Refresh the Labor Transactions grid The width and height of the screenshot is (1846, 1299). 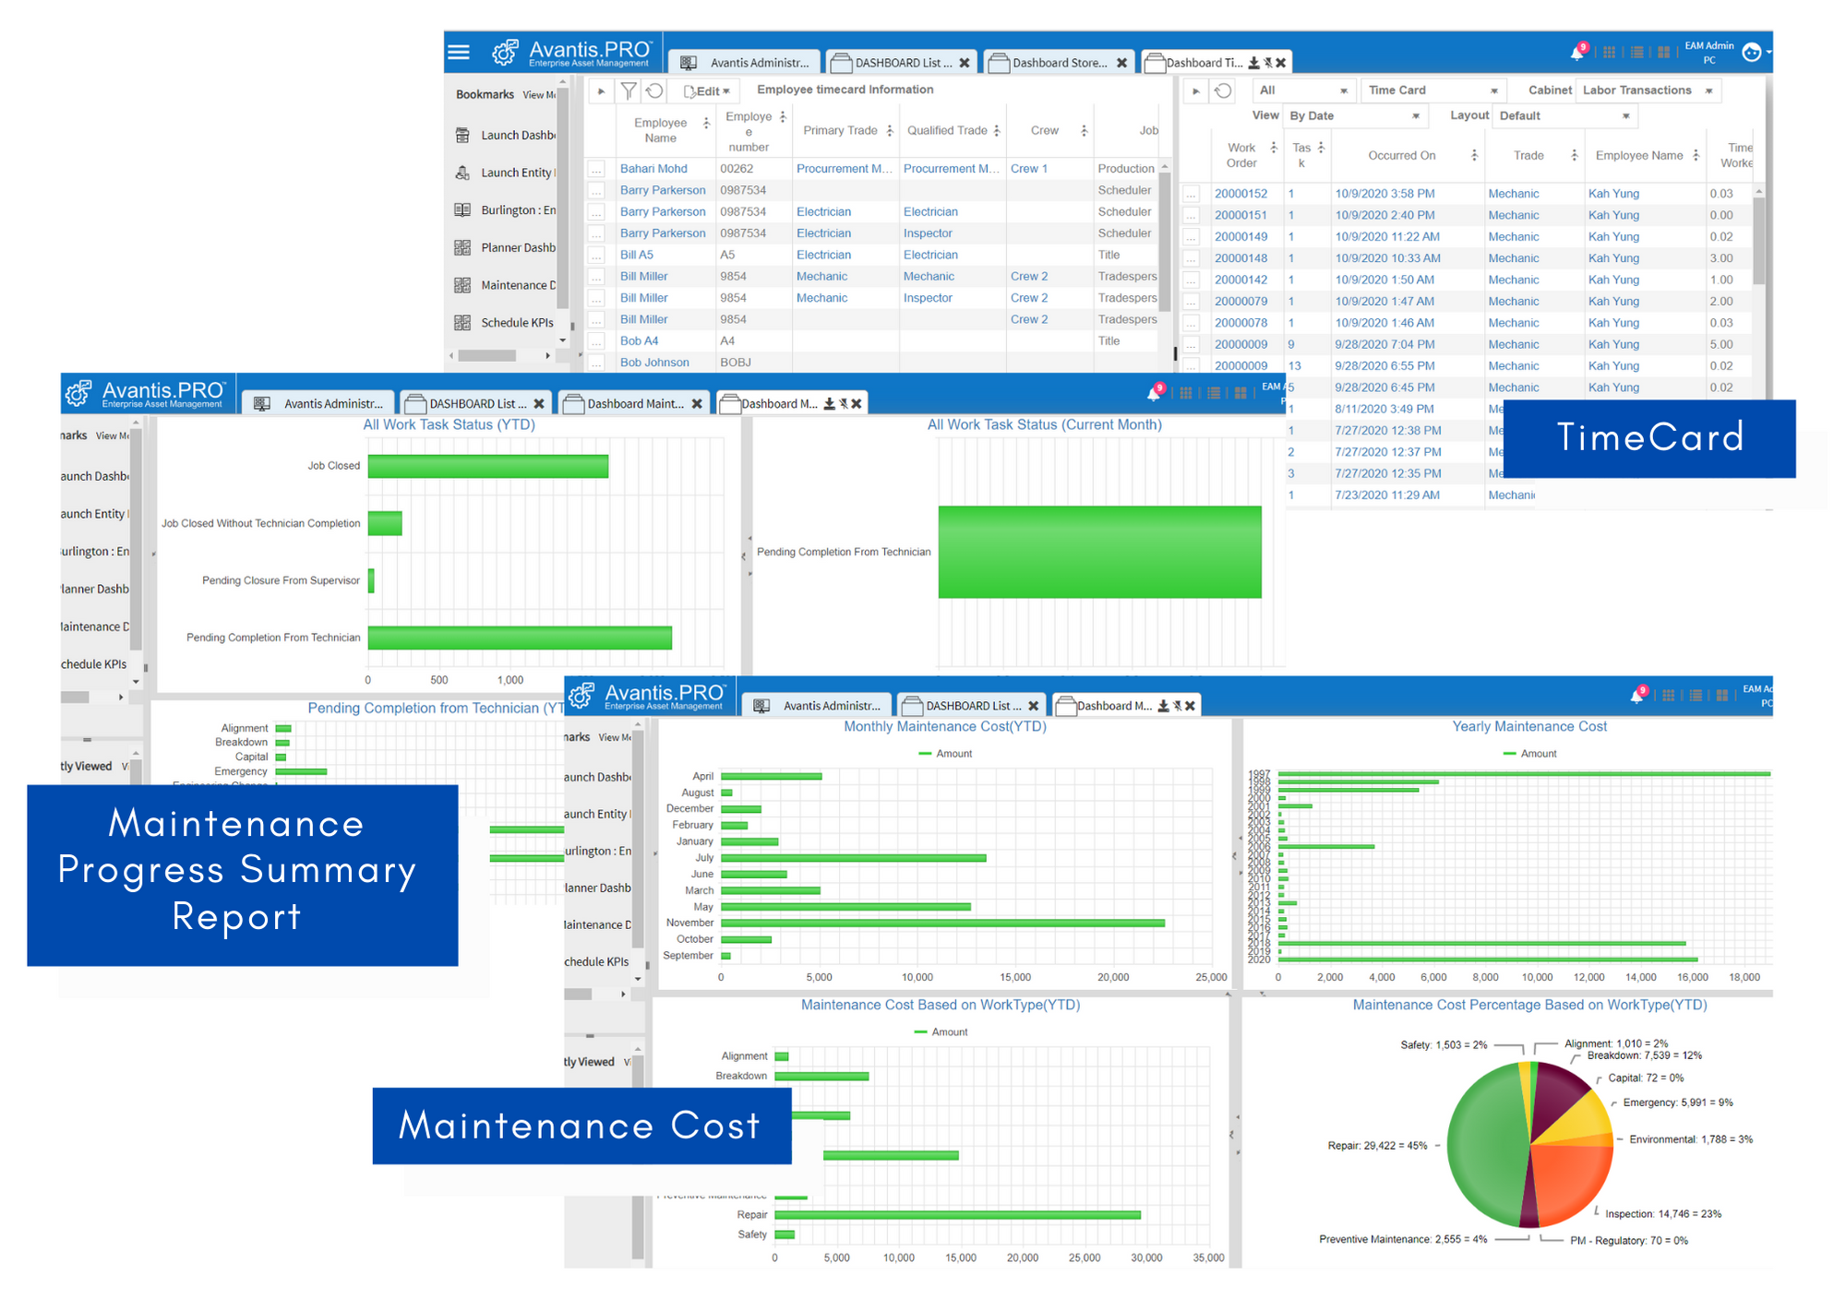coord(1223,90)
